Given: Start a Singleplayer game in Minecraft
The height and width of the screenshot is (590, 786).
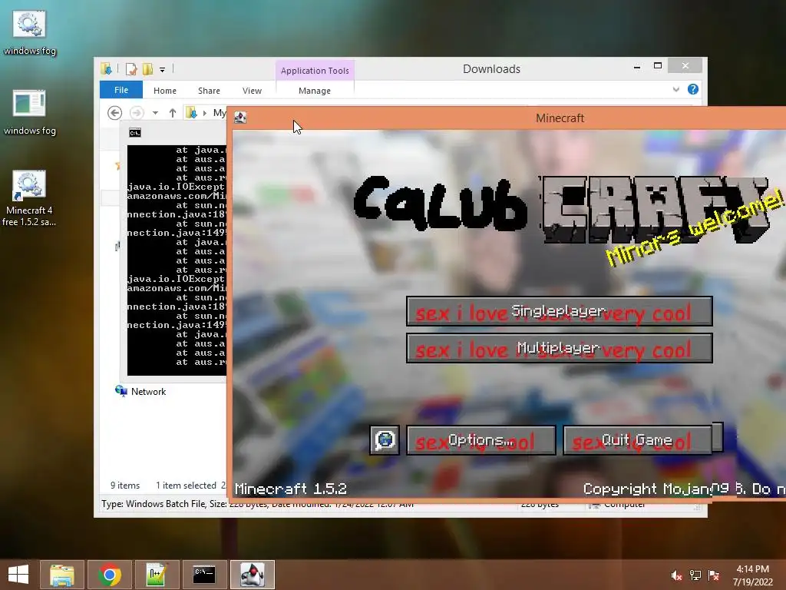Looking at the screenshot, I should point(559,312).
